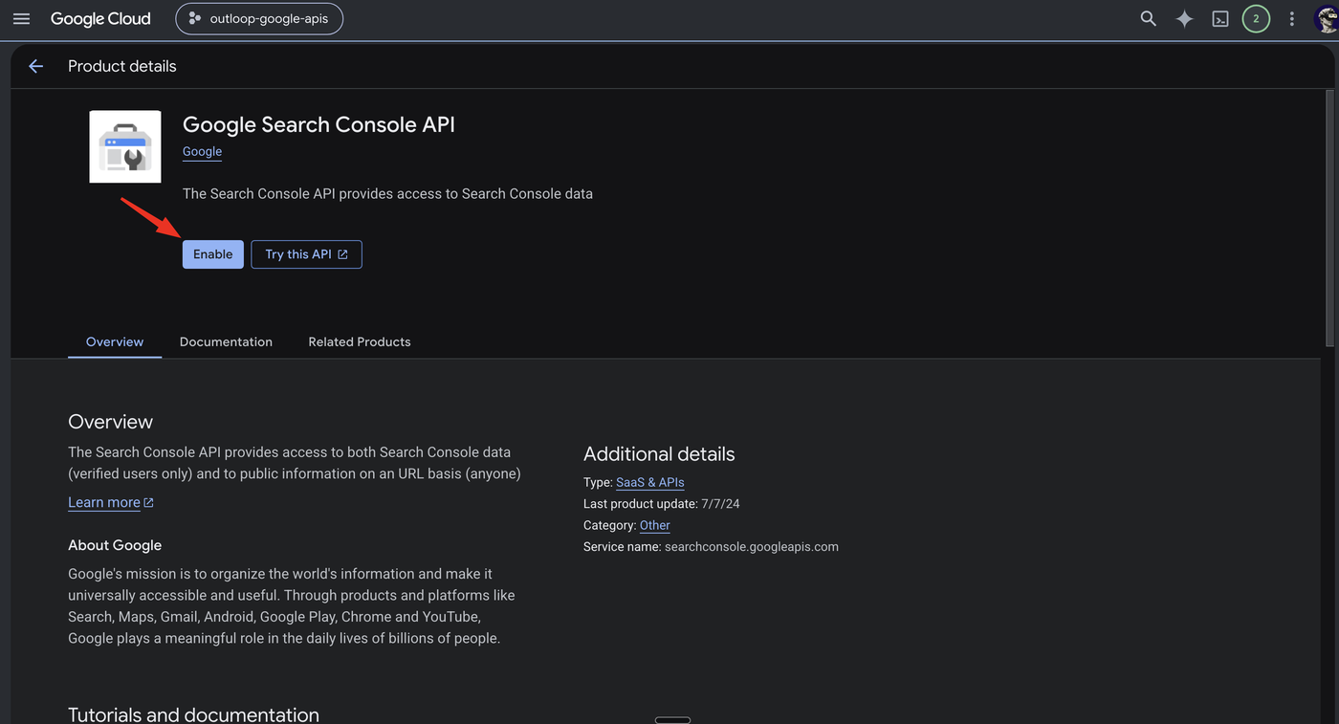Click the Try this API button

[306, 254]
